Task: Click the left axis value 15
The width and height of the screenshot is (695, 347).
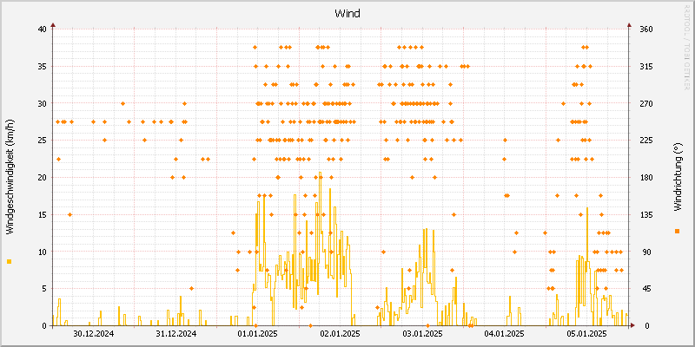Action: coord(42,214)
